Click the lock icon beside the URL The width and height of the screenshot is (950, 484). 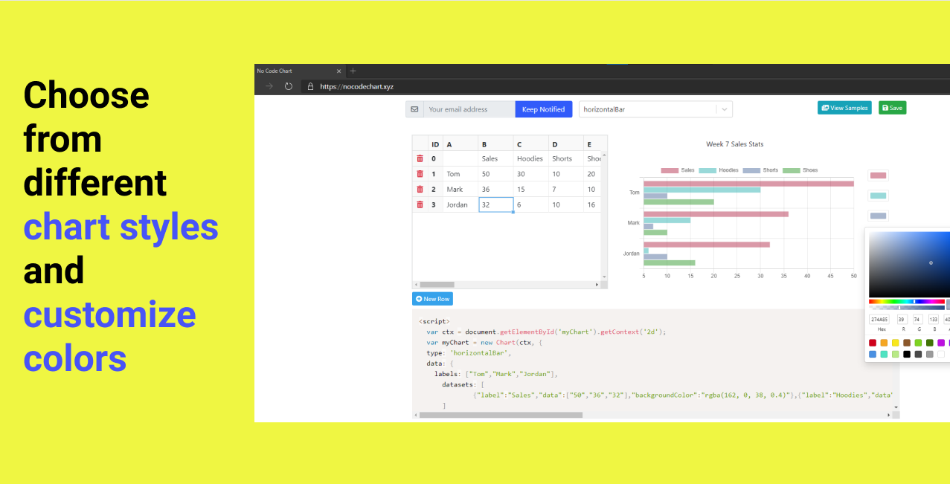coord(310,86)
